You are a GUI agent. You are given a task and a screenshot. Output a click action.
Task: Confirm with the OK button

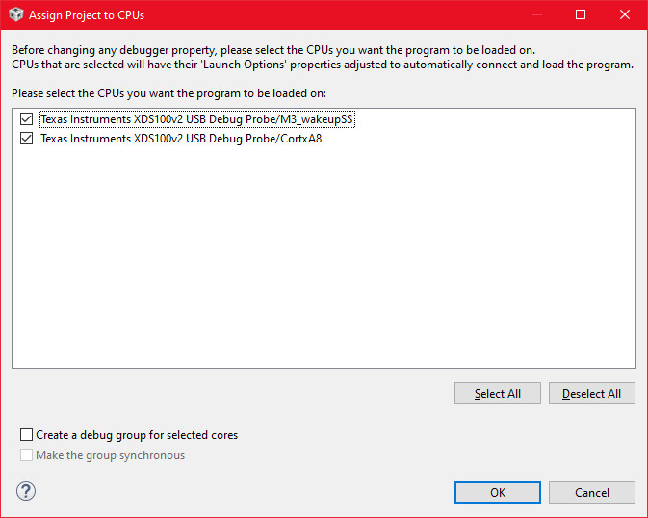[497, 492]
